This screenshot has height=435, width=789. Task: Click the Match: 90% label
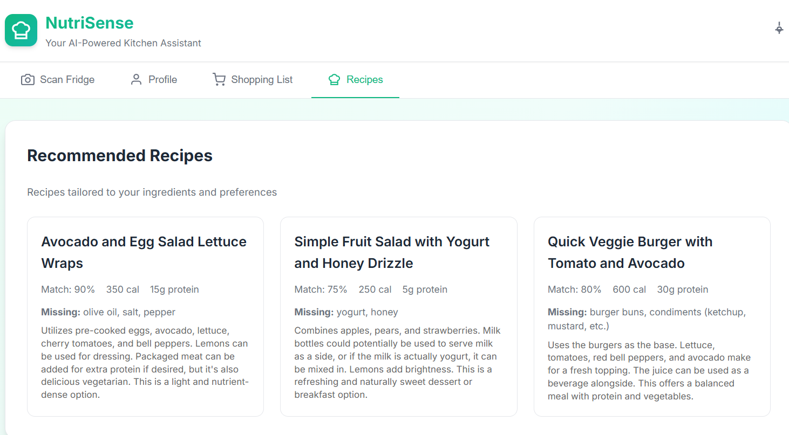68,289
